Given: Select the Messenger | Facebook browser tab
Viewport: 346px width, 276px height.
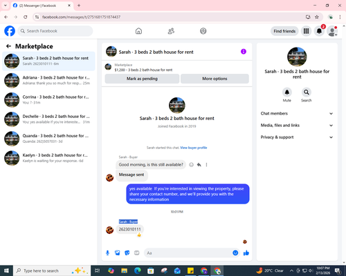Looking at the screenshot, I should 42,6.
